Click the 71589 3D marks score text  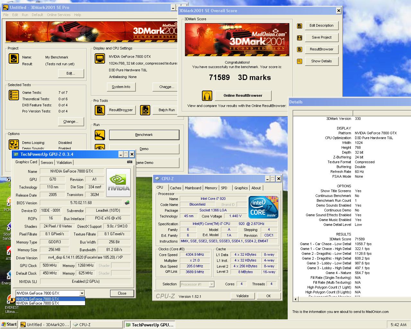tap(240, 77)
